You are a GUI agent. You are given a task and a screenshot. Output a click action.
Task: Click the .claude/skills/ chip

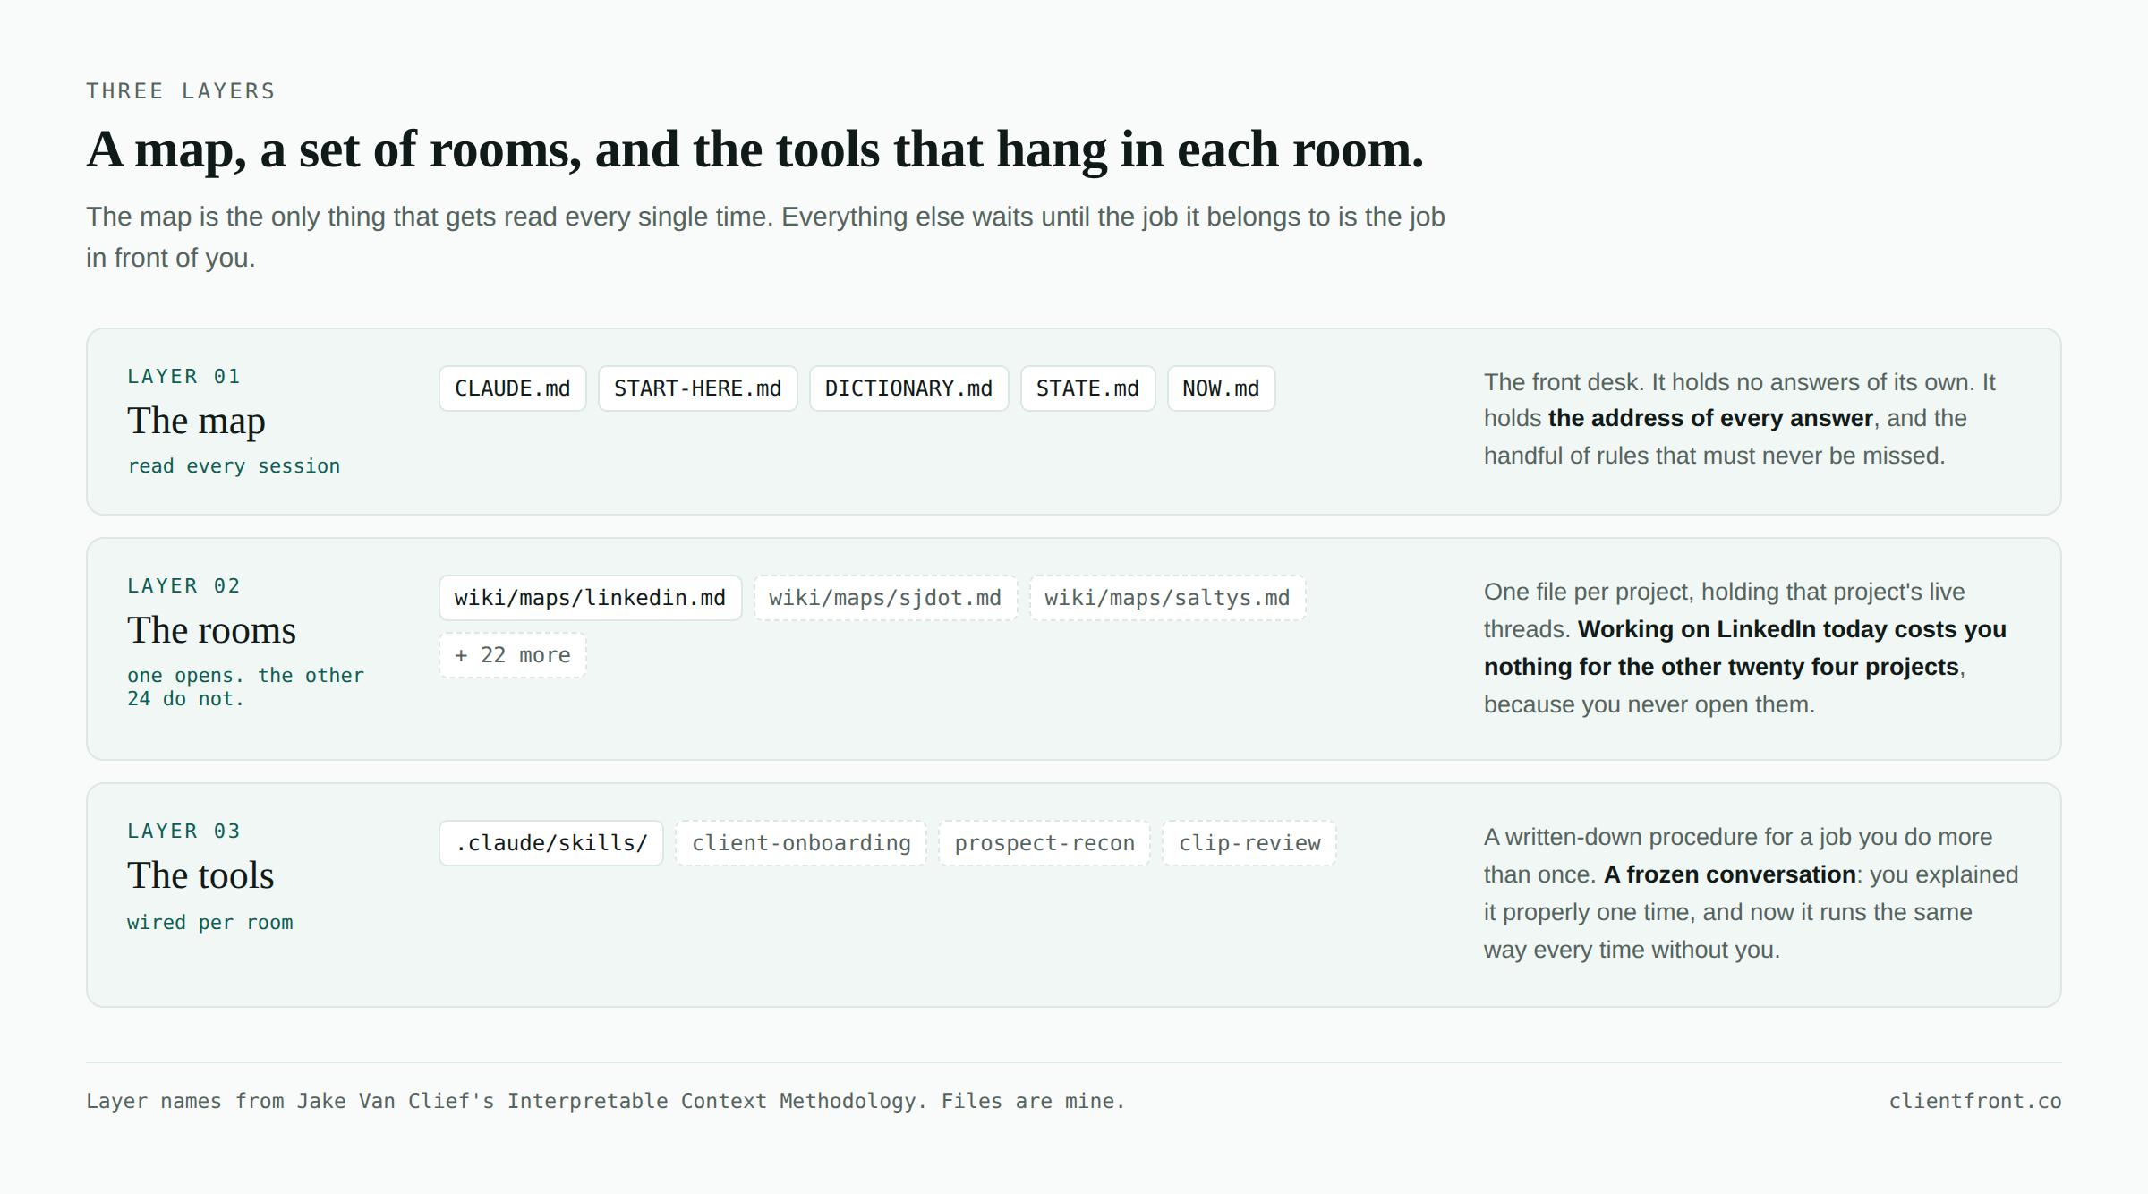(x=550, y=843)
